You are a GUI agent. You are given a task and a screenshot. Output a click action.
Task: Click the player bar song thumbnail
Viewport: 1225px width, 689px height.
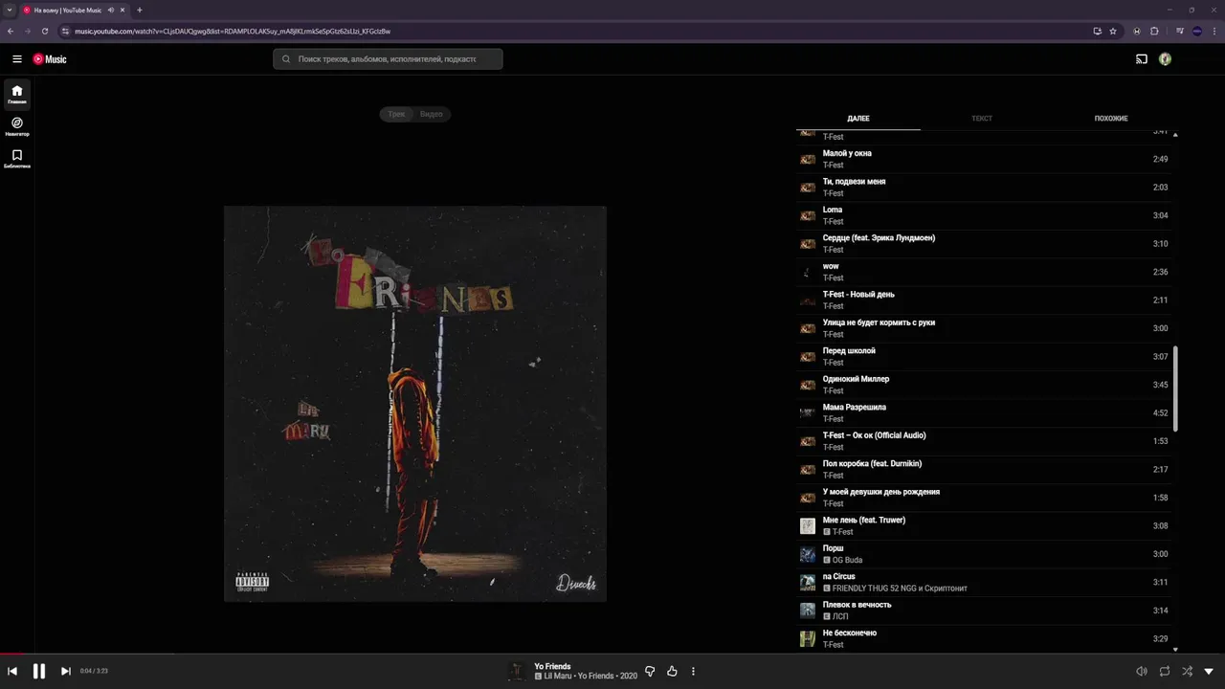[518, 671]
